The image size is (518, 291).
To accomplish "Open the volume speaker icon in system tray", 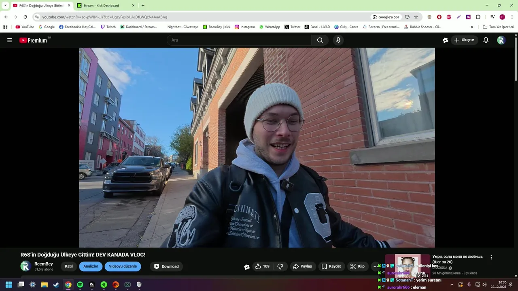I will (x=484, y=285).
